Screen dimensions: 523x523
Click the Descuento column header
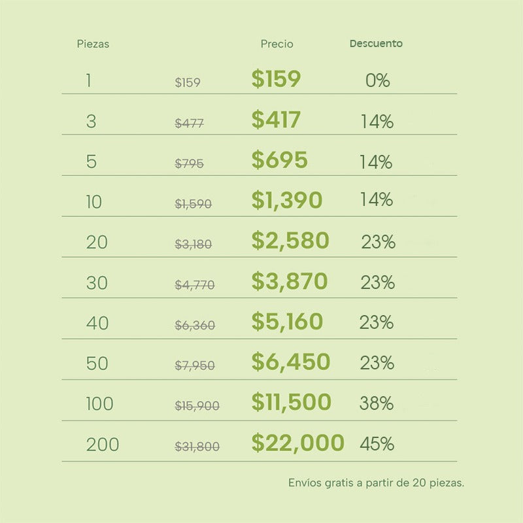tap(376, 44)
